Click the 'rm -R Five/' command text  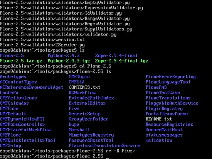tap(120, 151)
